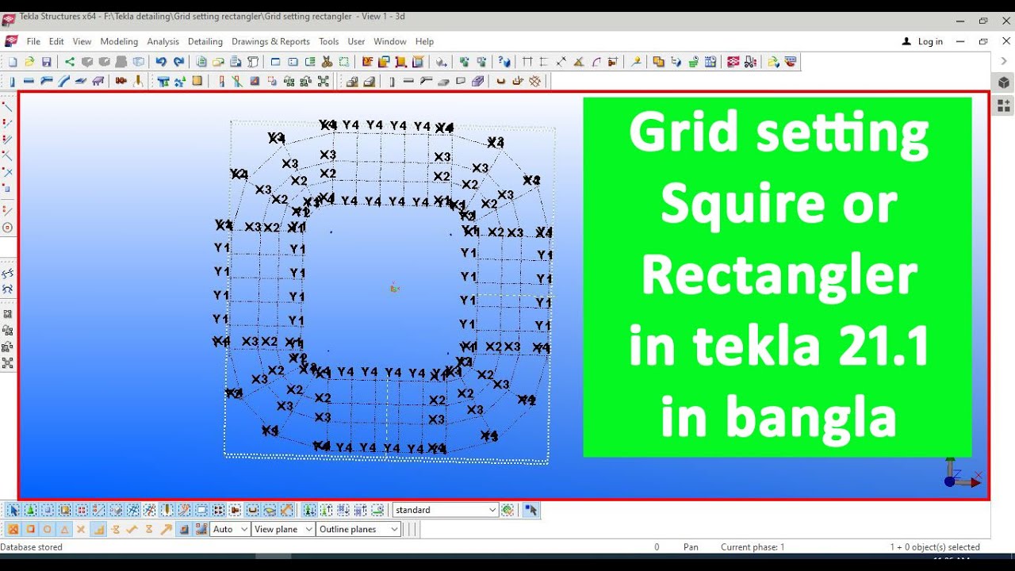Screen dimensions: 1015x571
Task: Open the User menu
Action: point(356,41)
